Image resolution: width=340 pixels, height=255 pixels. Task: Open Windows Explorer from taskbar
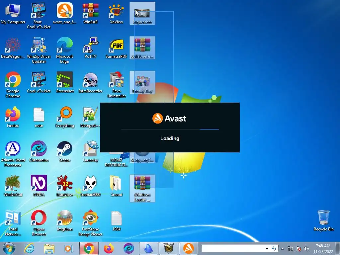coord(49,249)
